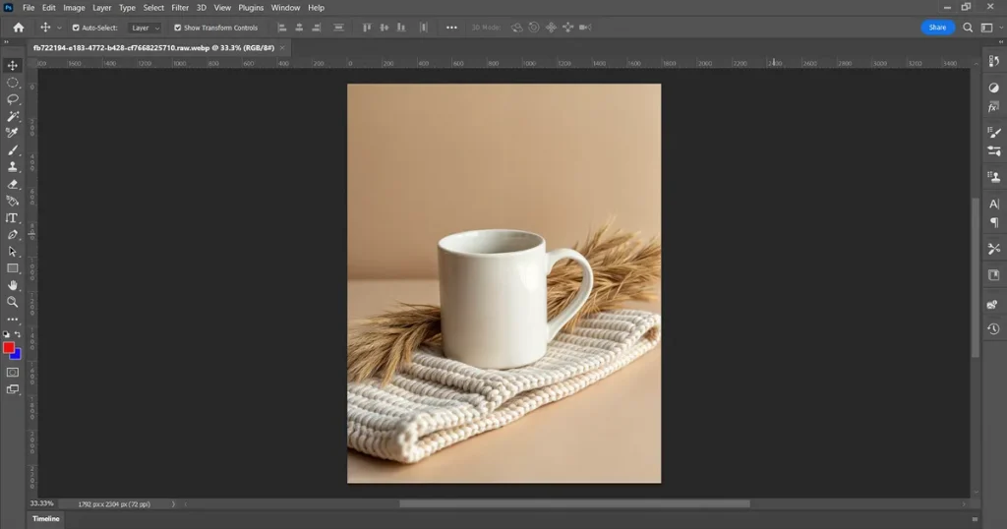Viewport: 1007px width, 529px height.
Task: Open the Styles fx panel
Action: pyautogui.click(x=993, y=107)
